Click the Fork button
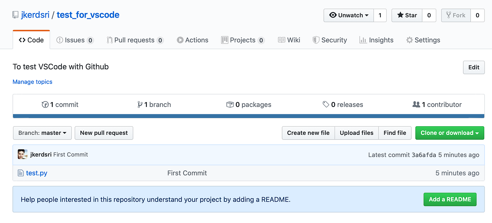Screen dimensions: 492x223 point(456,16)
